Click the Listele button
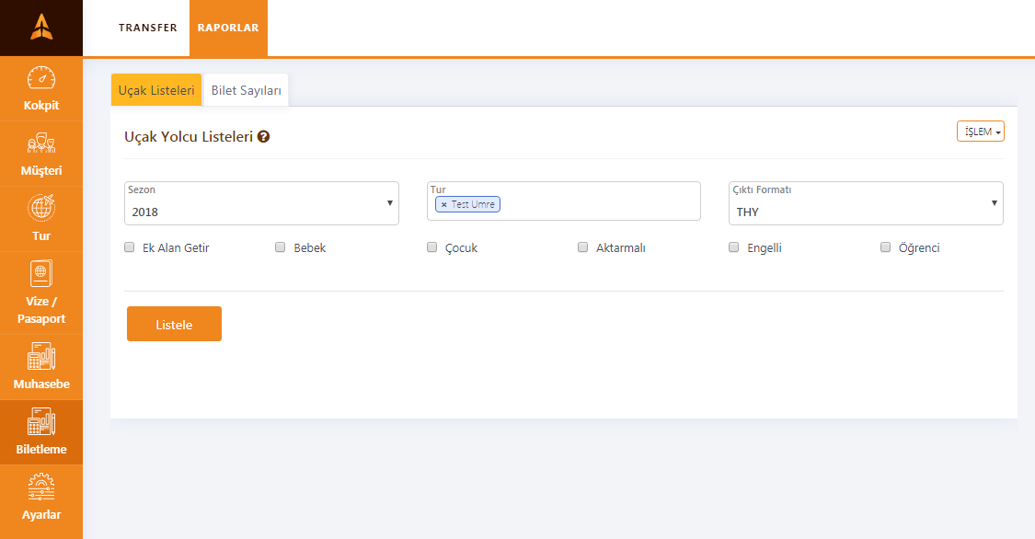The width and height of the screenshot is (1035, 539). [174, 324]
